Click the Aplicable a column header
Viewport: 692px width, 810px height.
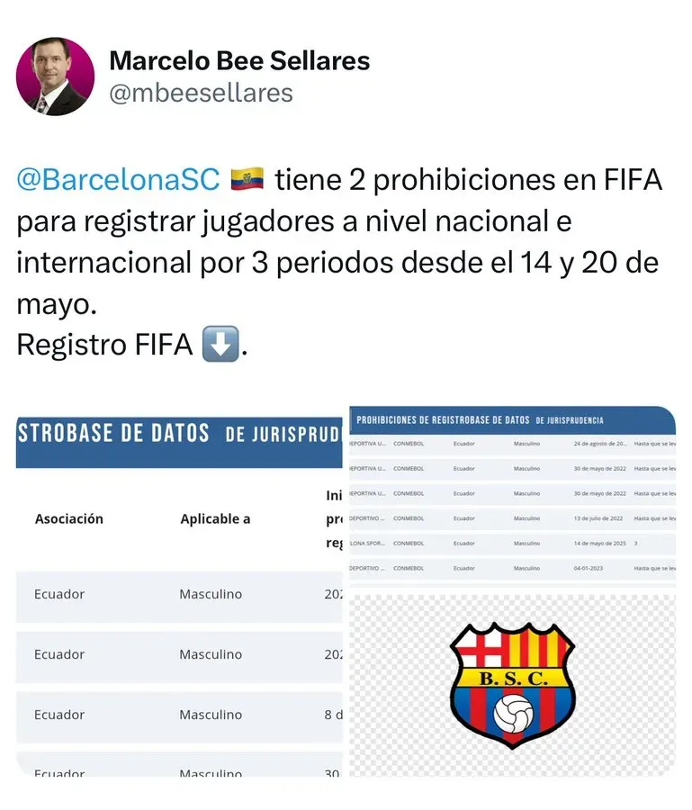click(x=215, y=518)
